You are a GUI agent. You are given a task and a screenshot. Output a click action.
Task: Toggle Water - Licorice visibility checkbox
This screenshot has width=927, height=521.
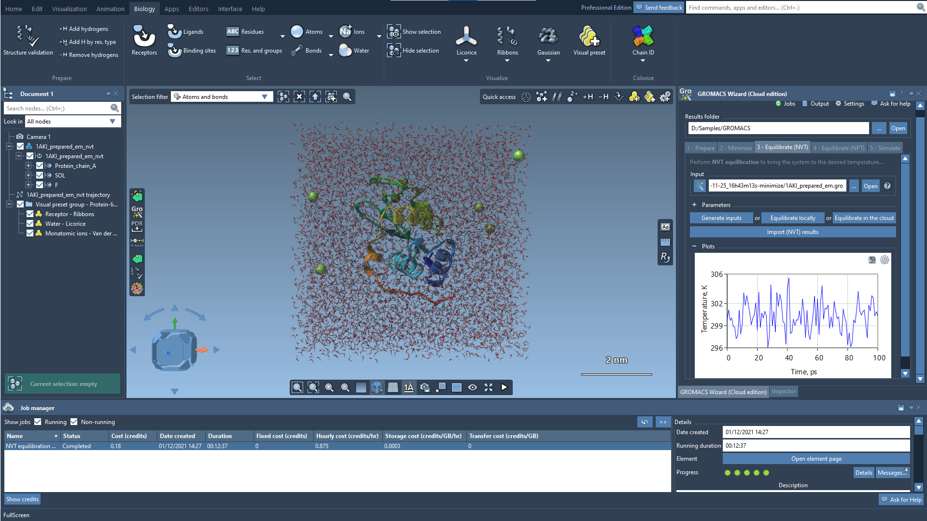pyautogui.click(x=30, y=224)
